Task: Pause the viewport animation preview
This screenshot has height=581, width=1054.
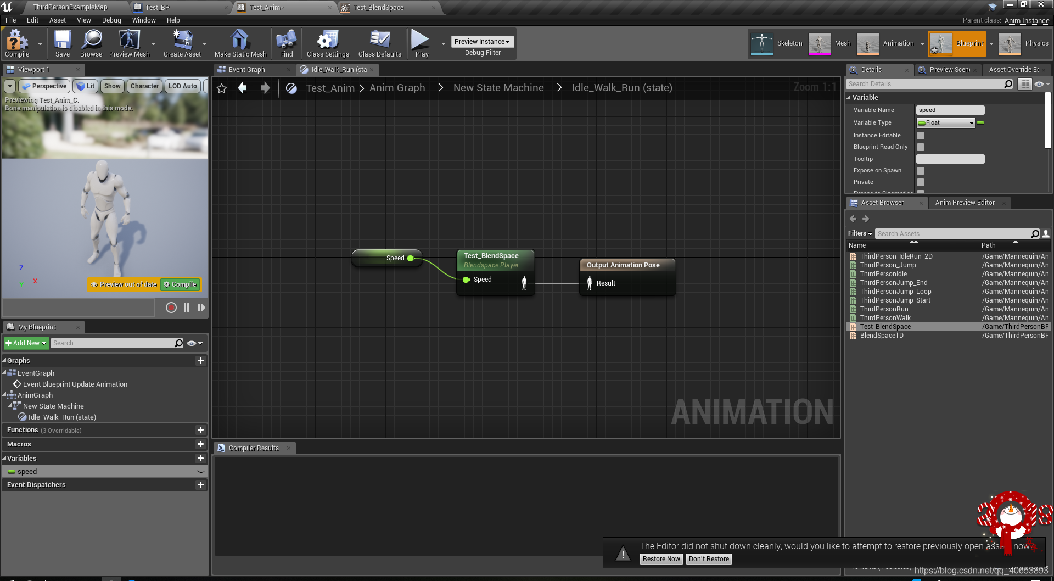Action: 187,308
